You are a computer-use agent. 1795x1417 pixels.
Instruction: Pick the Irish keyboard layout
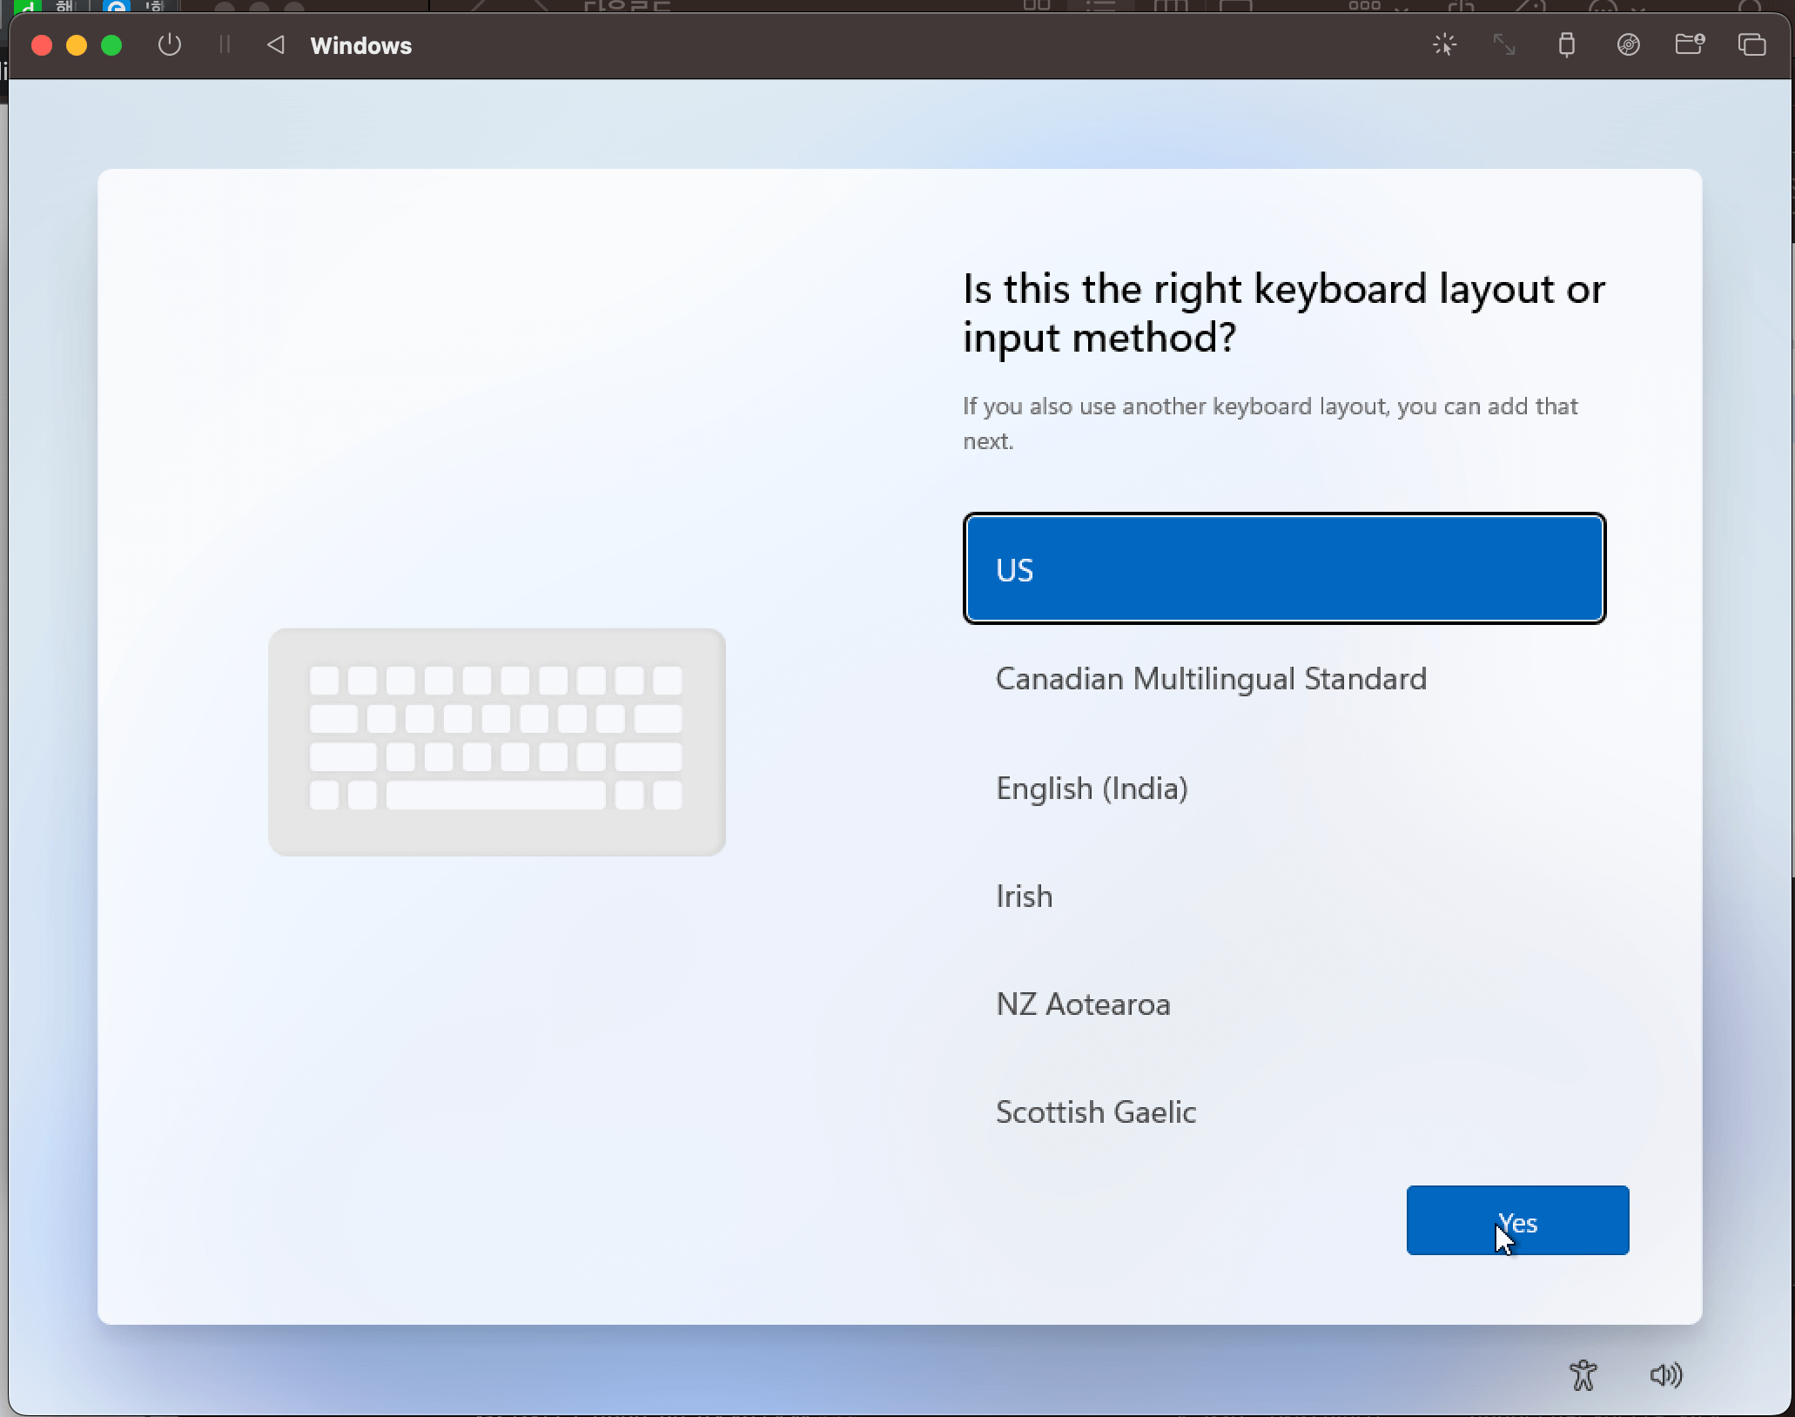tap(1025, 897)
